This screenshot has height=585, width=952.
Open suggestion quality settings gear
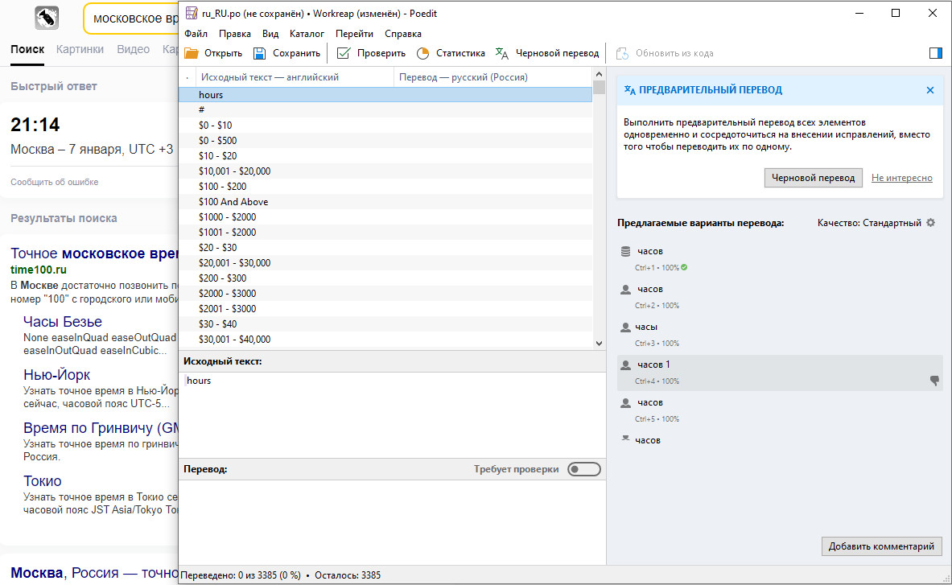point(931,223)
